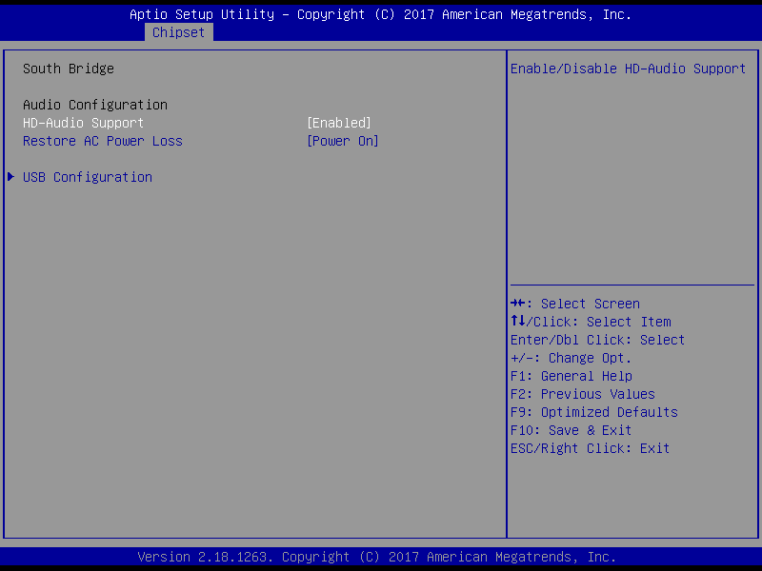Enter the USB Configuration submenu text

point(87,177)
